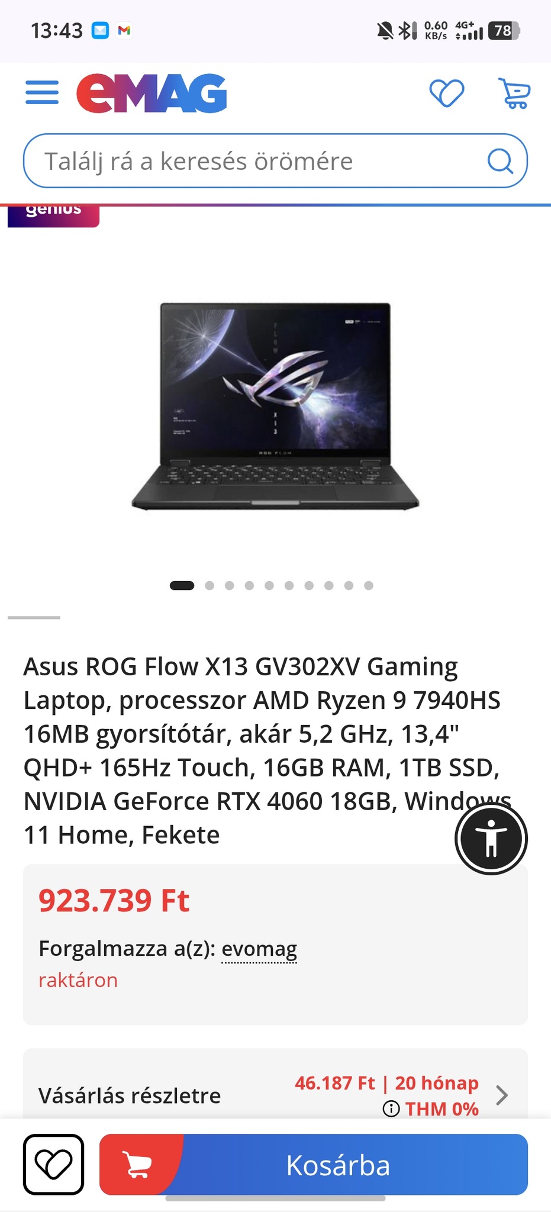
Task: Tap the genius badge label
Action: pos(53,214)
